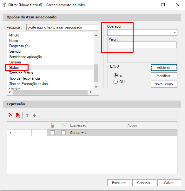The width and height of the screenshot is (185, 191).
Task: Click into the Valor input field
Action: click(142, 45)
